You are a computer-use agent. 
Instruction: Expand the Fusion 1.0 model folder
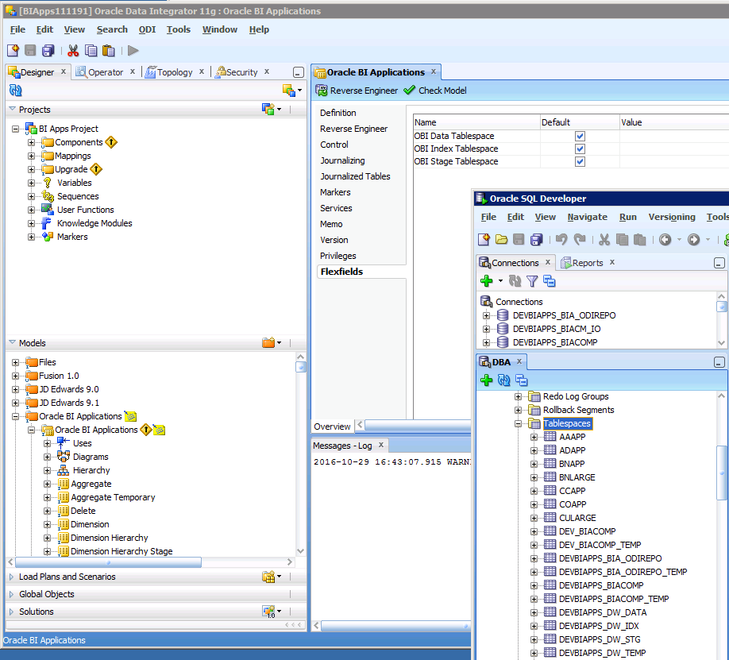tap(15, 376)
